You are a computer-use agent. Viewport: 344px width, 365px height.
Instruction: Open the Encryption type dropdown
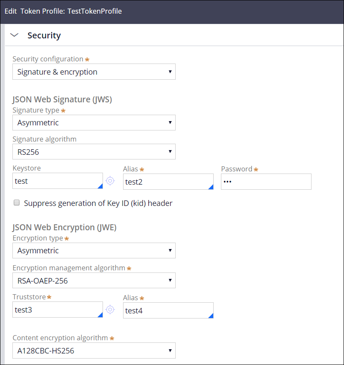click(x=94, y=251)
